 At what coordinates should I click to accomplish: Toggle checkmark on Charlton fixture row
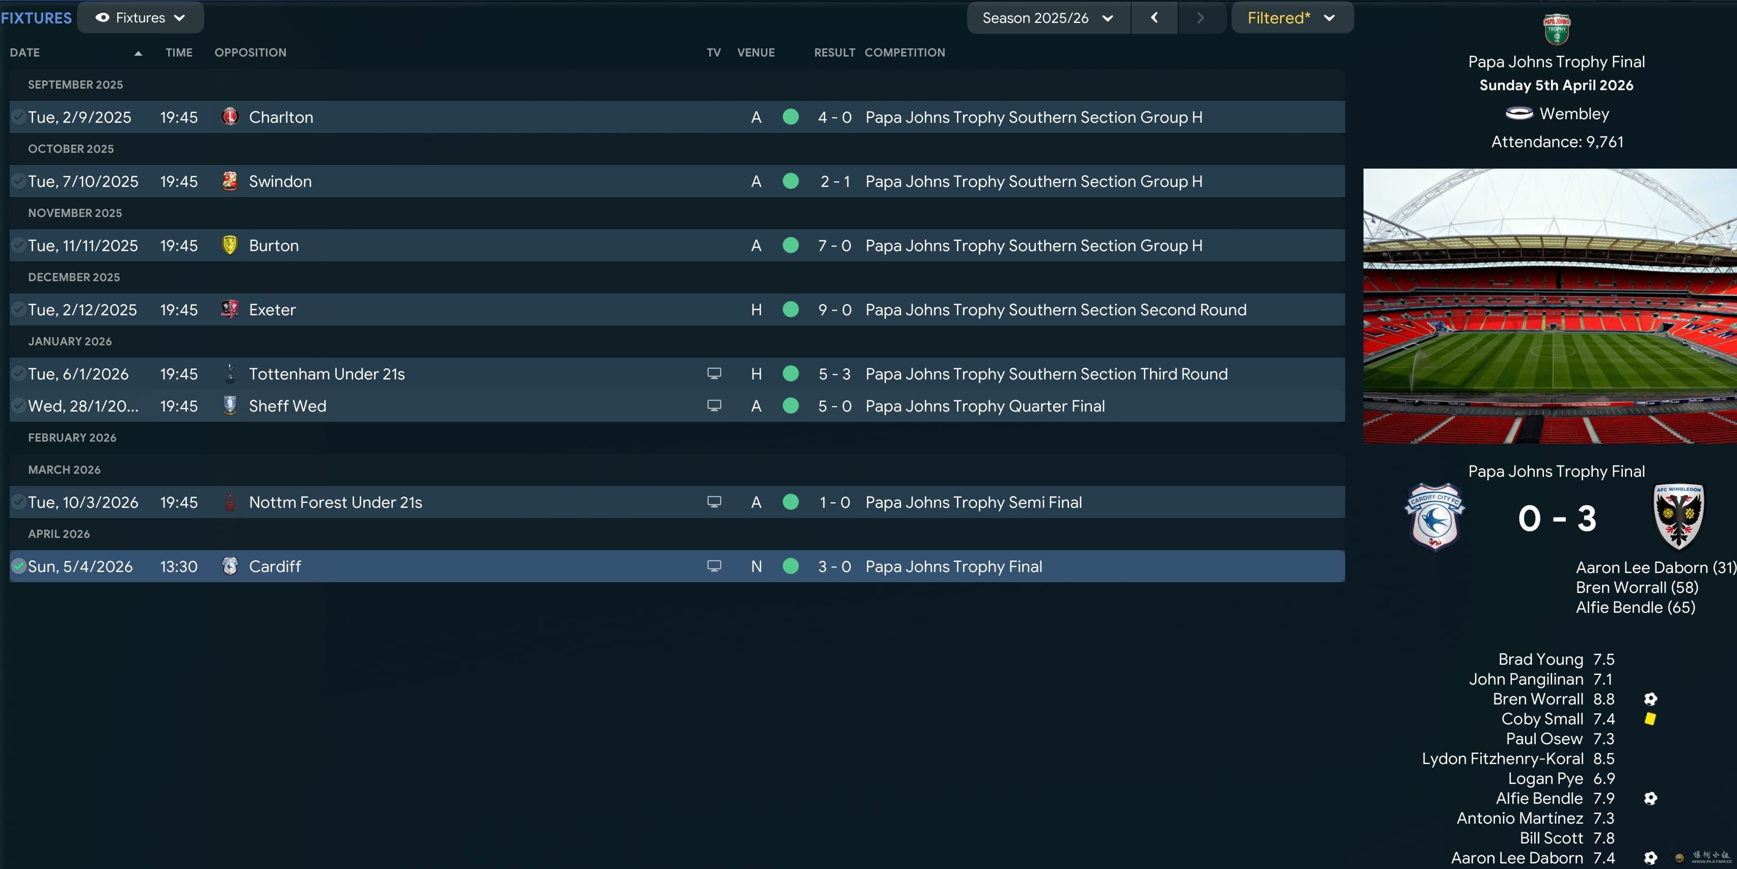click(x=19, y=117)
